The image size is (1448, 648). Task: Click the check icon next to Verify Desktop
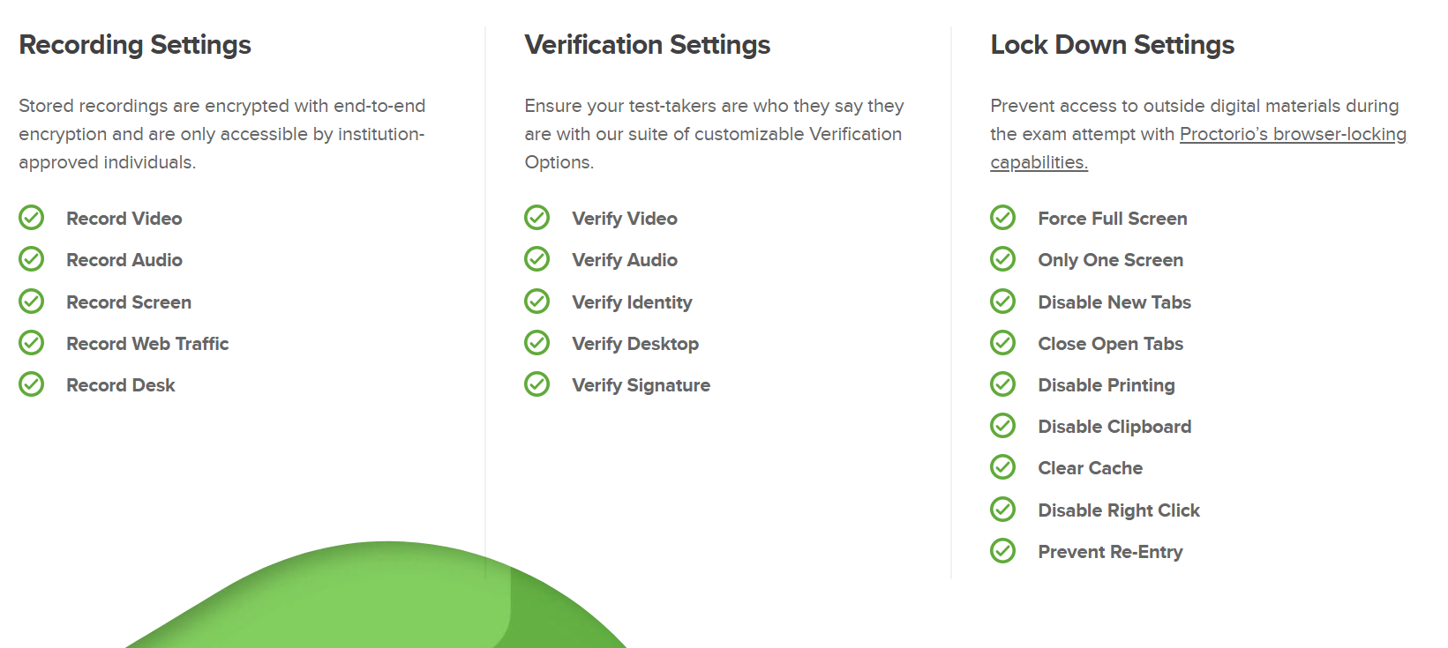click(x=536, y=343)
